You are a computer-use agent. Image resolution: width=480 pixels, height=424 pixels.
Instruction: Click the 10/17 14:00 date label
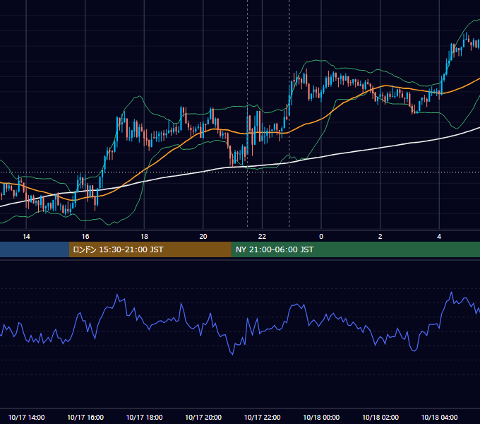pyautogui.click(x=26, y=417)
